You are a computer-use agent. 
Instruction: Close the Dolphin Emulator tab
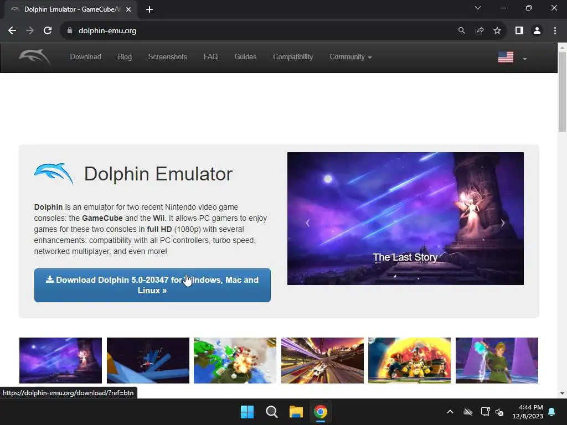pyautogui.click(x=128, y=9)
